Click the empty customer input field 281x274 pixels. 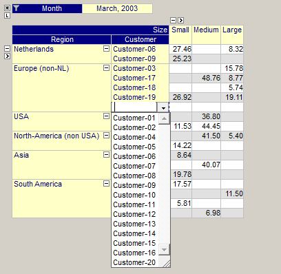134,107
